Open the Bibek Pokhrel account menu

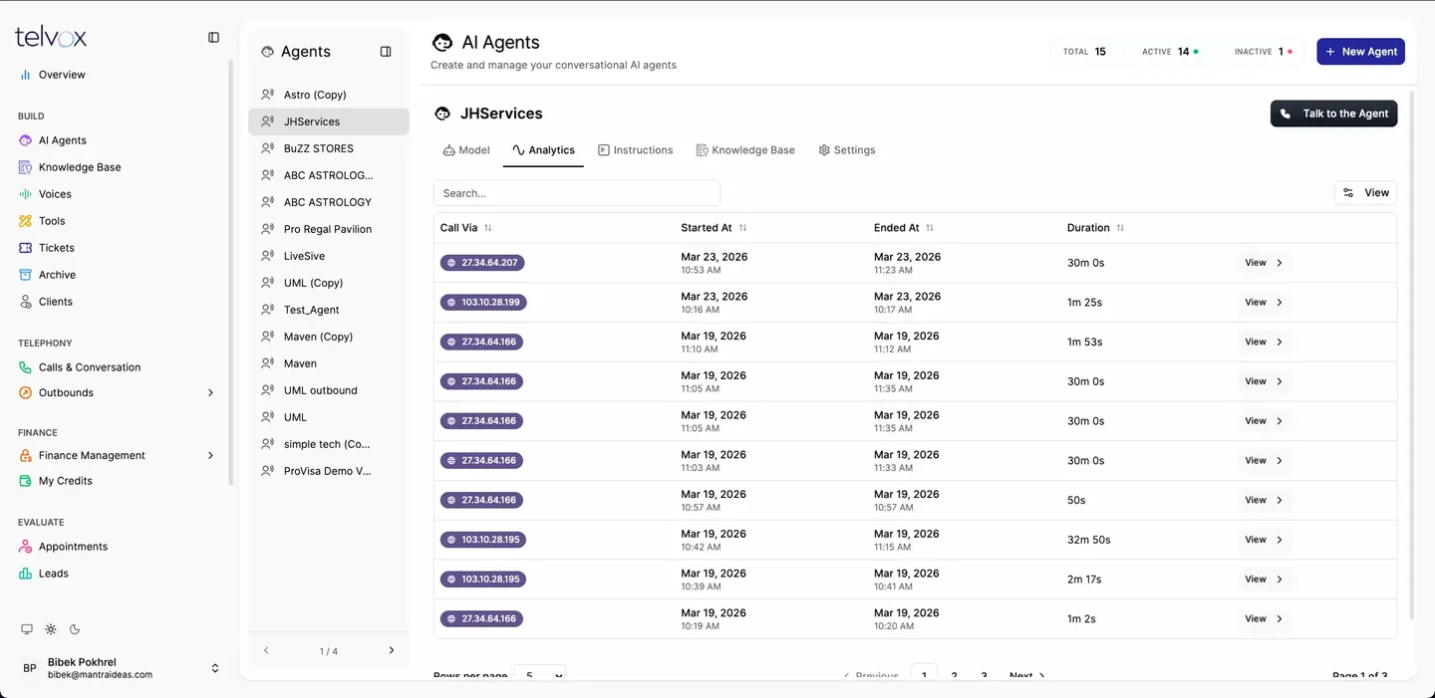[120, 668]
